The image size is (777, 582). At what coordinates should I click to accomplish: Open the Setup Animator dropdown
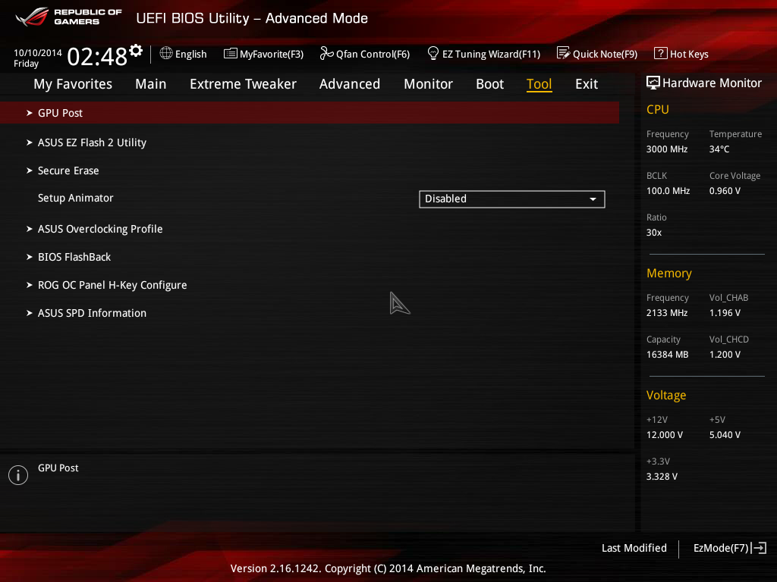coord(512,199)
